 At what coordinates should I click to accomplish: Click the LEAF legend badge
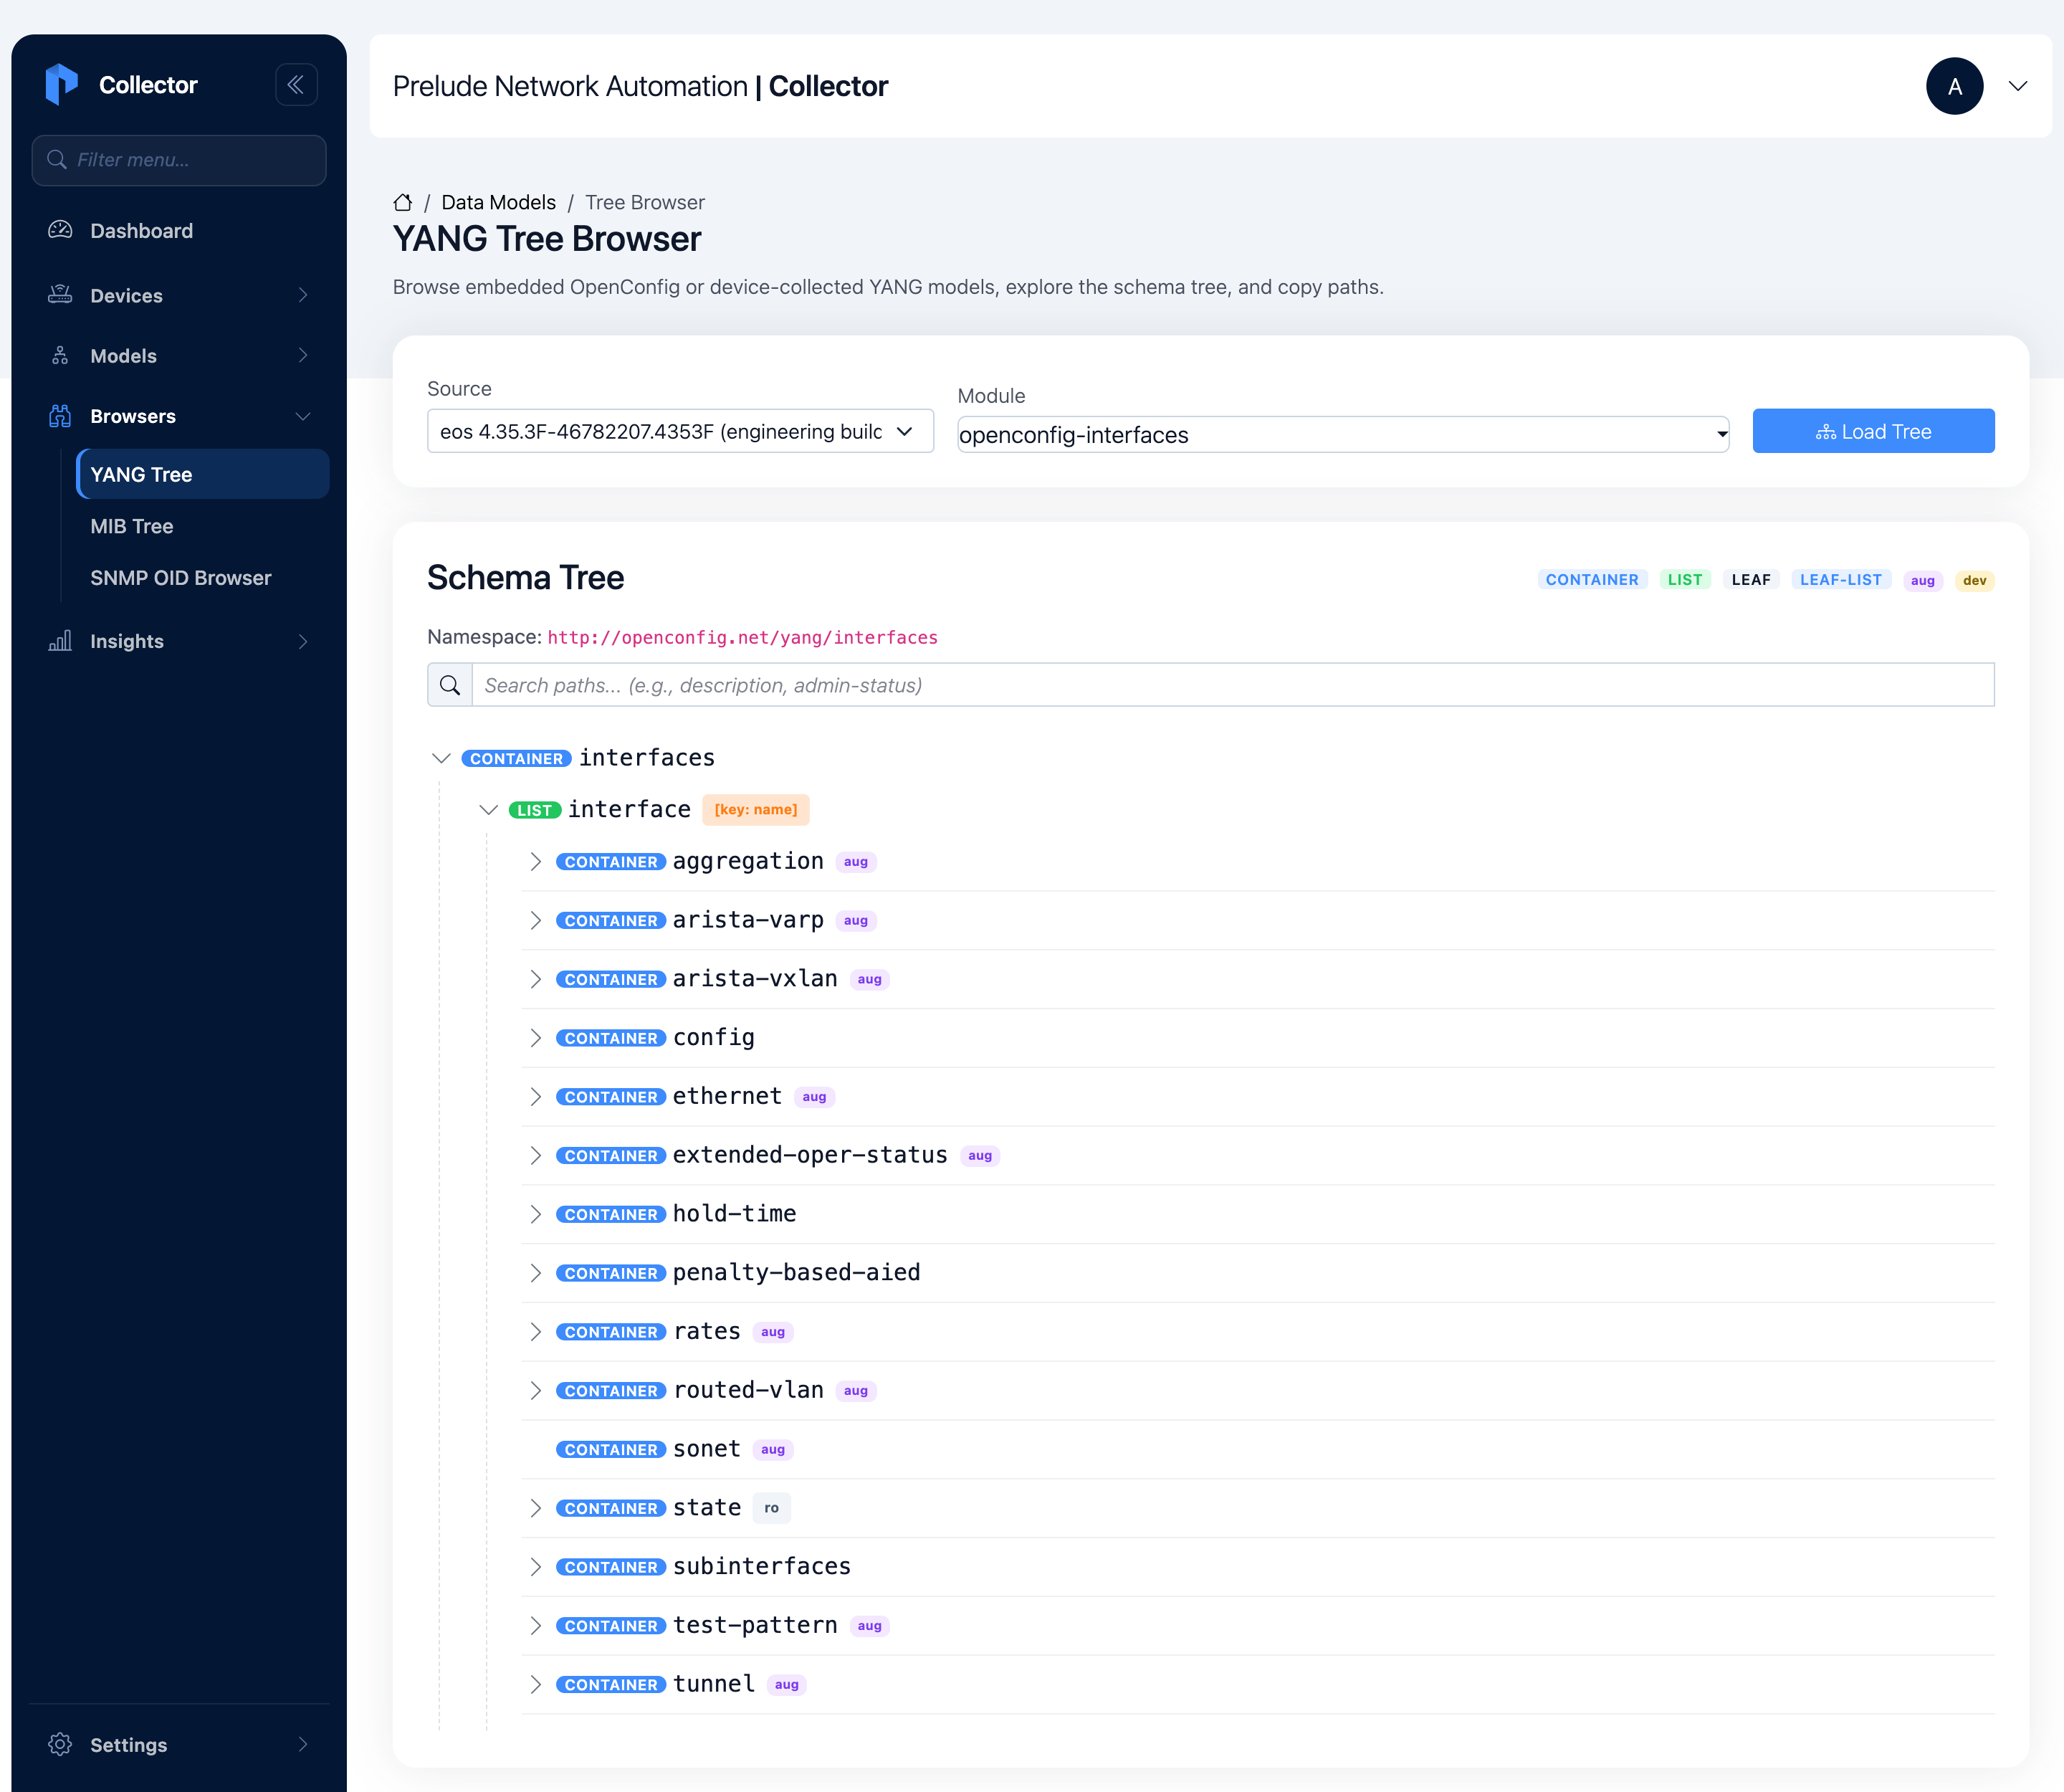(1751, 580)
